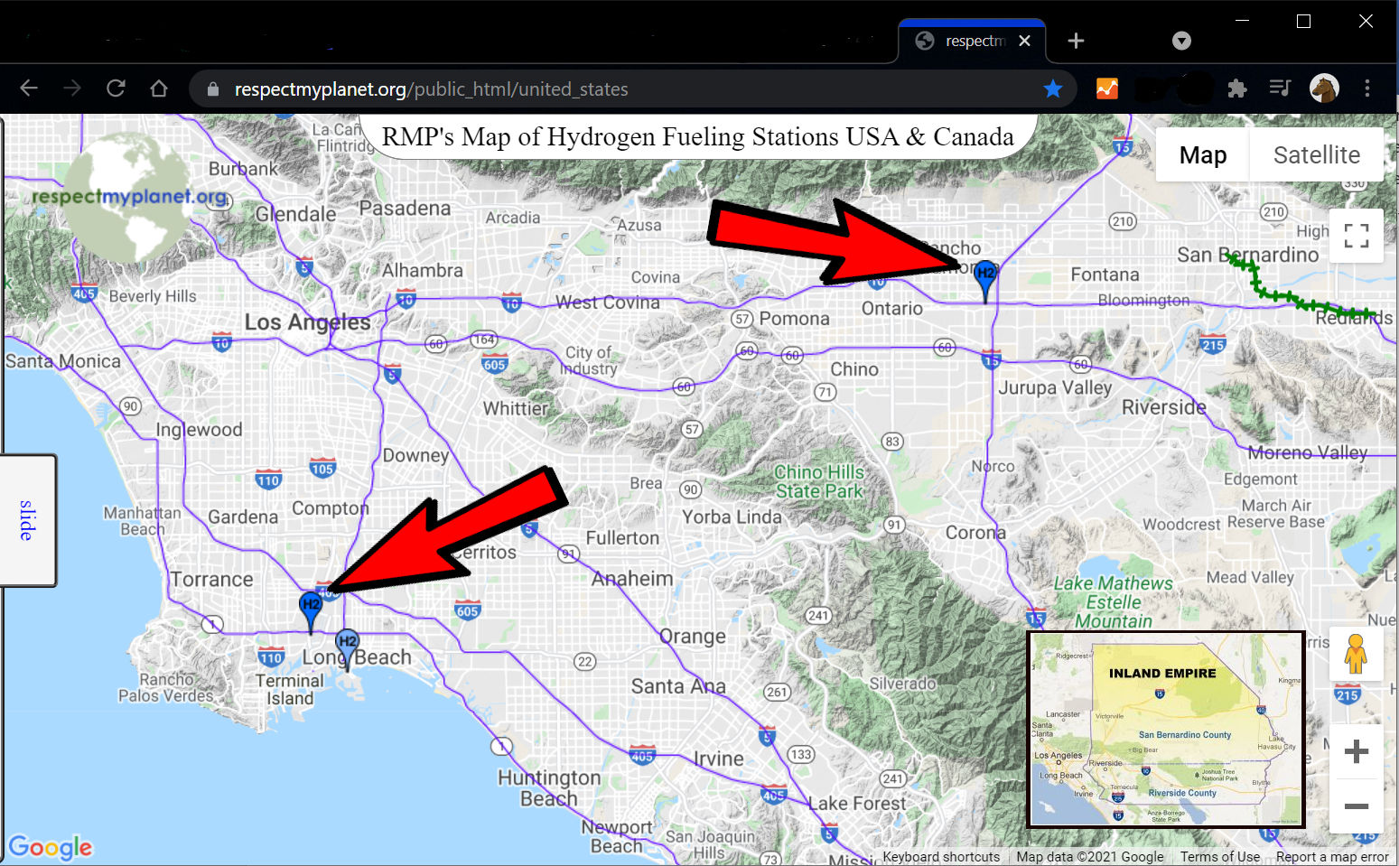Viewport: 1399px width, 866px height.
Task: Click the dark blue H2 marker near Torrance
Action: (x=311, y=607)
